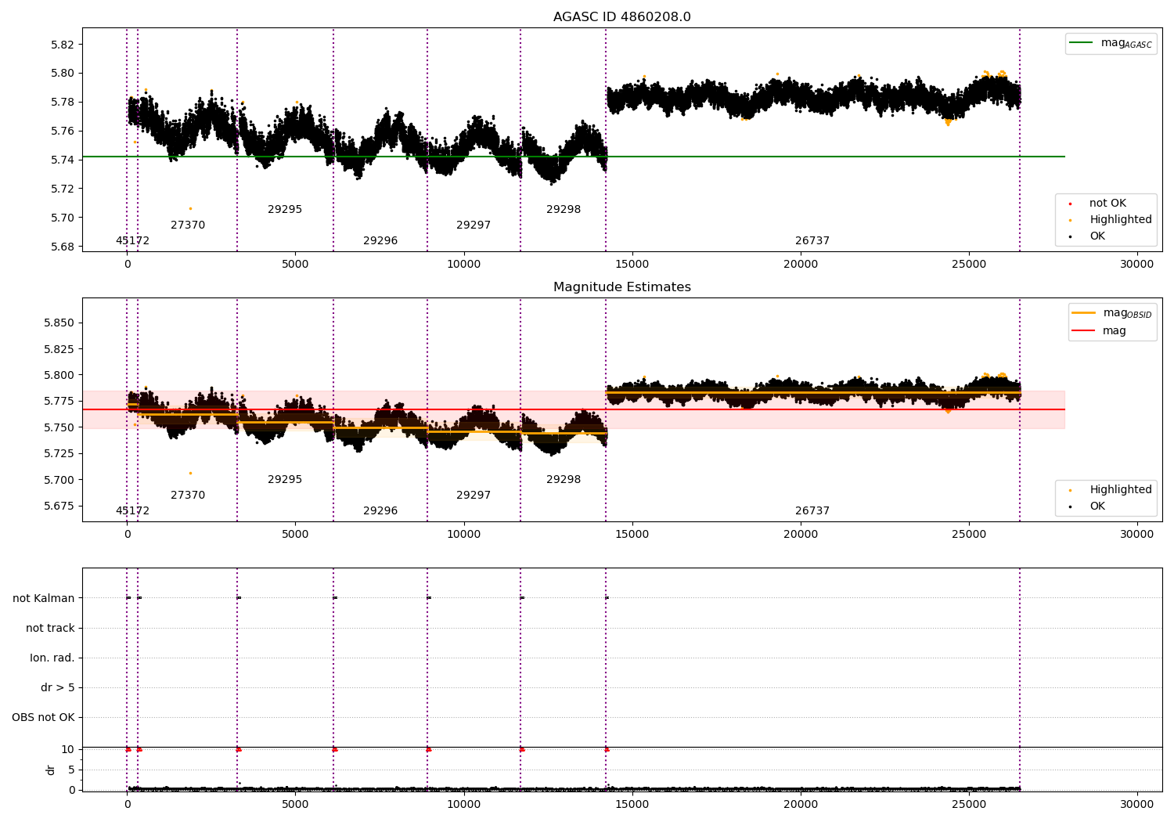Click the 5.775 y-axis tick label
Screen dimensions: 1174x822
click(x=58, y=402)
